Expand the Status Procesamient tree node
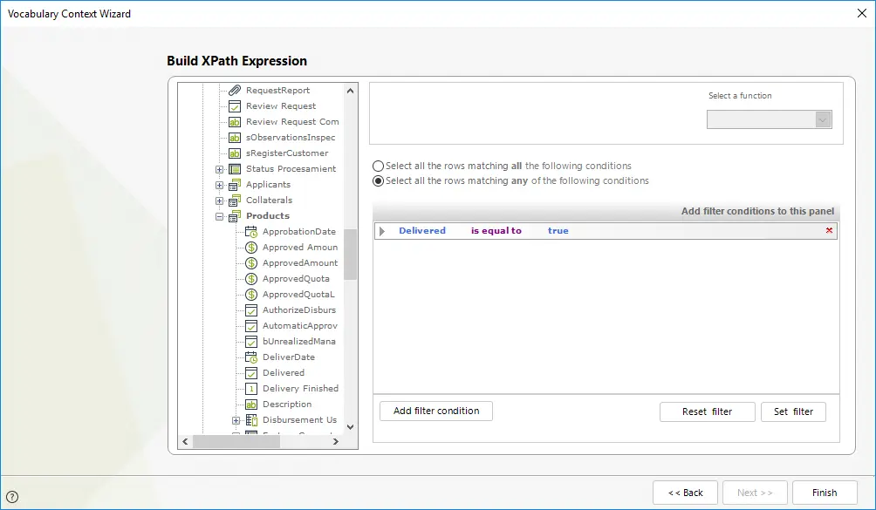 pyautogui.click(x=220, y=169)
